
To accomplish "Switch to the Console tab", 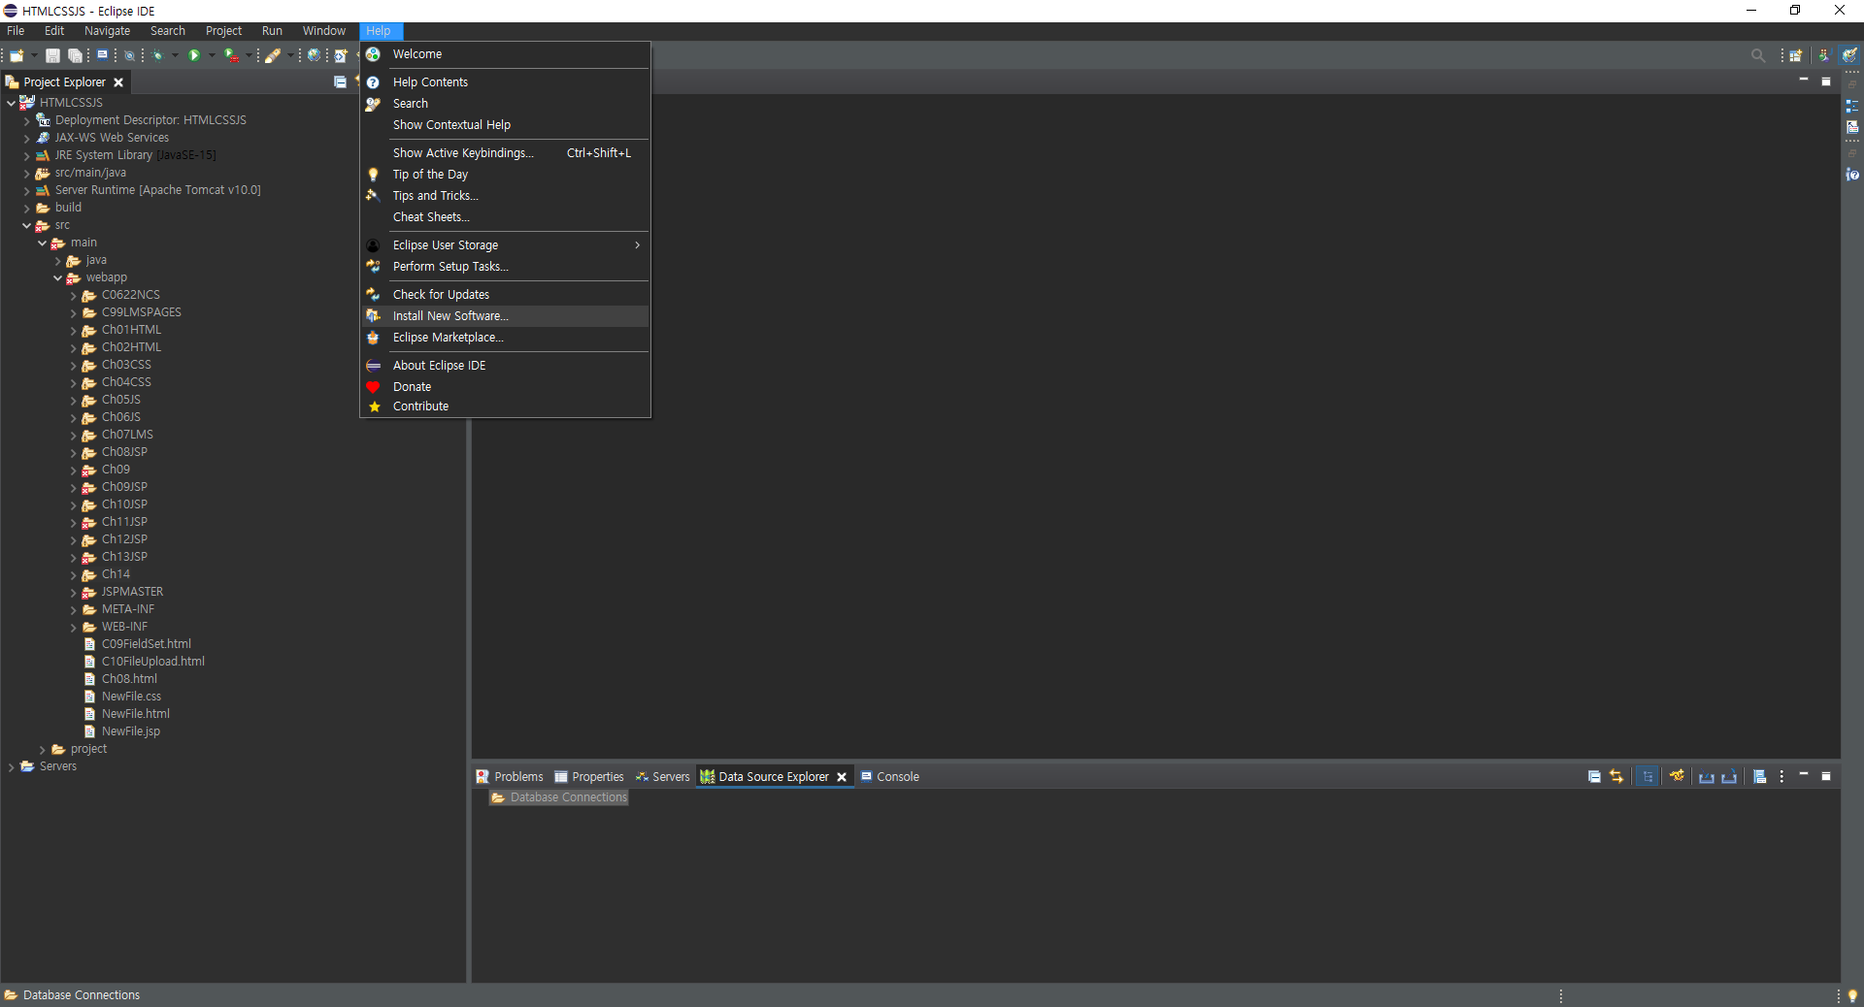I will [889, 777].
